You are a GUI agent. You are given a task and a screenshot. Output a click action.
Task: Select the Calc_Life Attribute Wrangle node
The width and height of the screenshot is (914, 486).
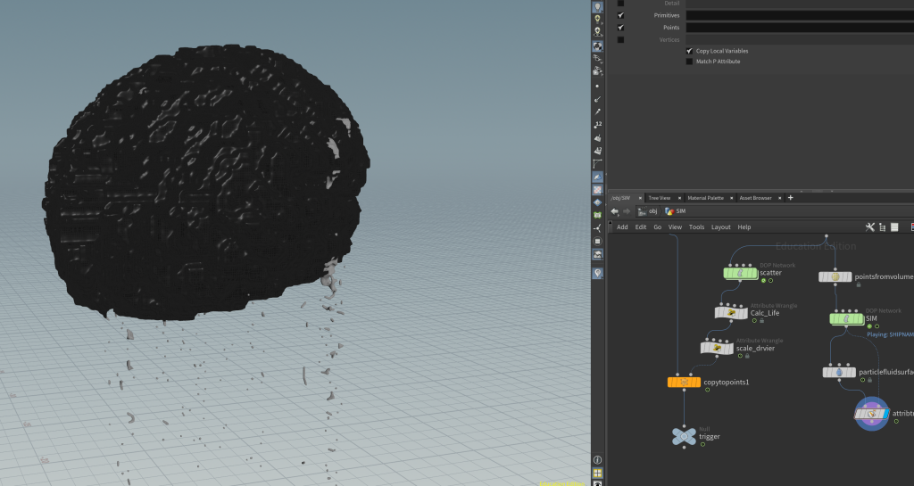click(731, 312)
